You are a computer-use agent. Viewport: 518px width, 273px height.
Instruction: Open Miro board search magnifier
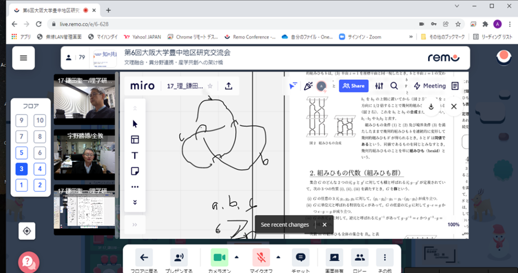click(394, 86)
